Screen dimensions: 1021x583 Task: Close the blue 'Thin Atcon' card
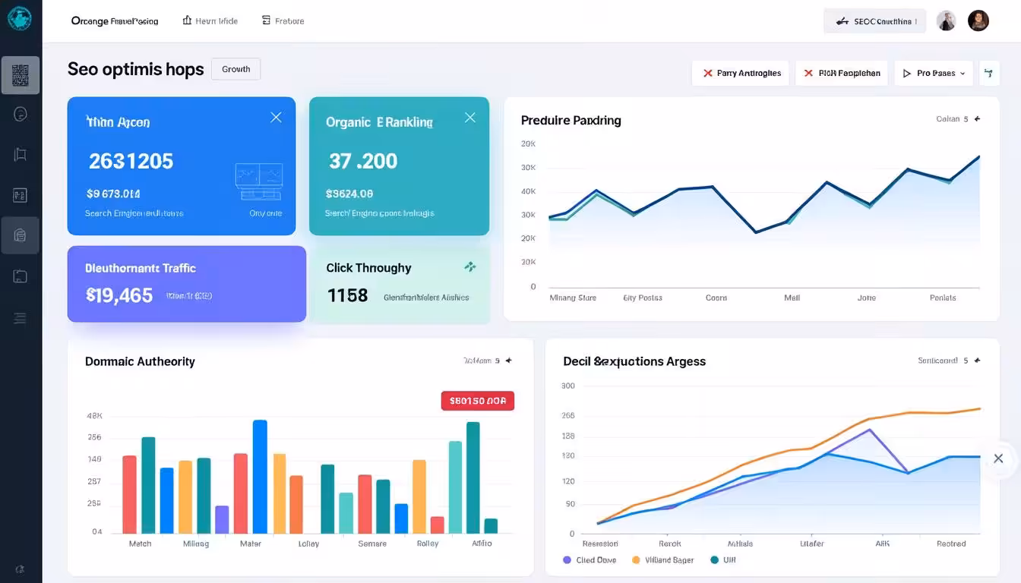tap(276, 117)
